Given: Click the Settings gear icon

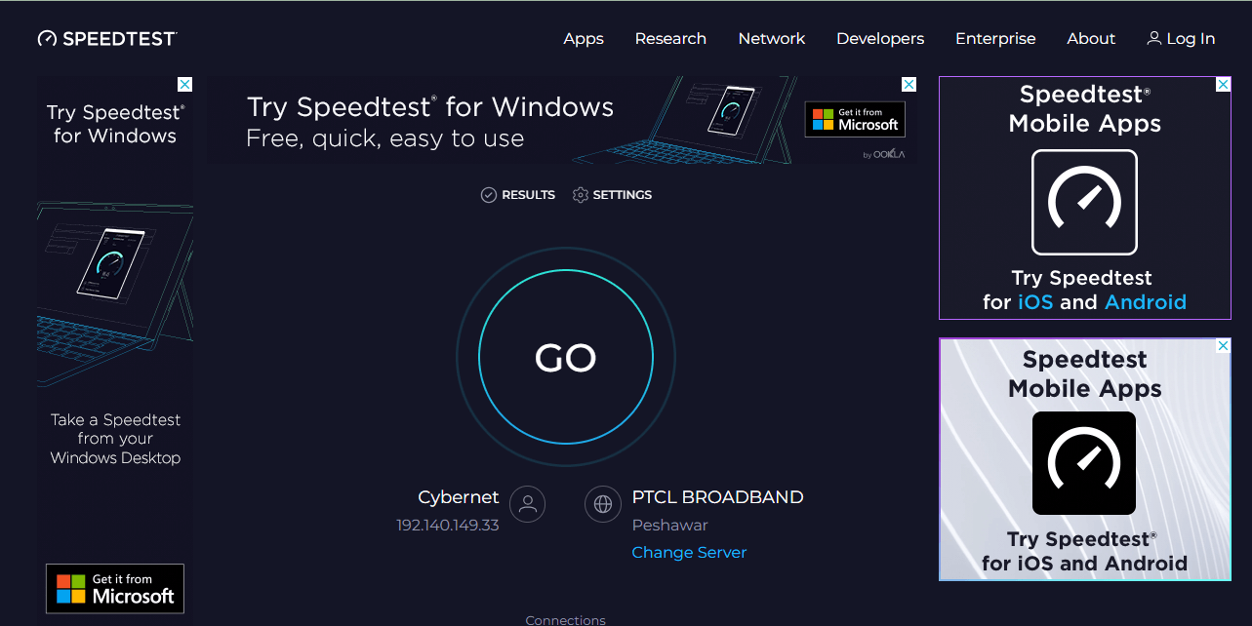Looking at the screenshot, I should [581, 195].
